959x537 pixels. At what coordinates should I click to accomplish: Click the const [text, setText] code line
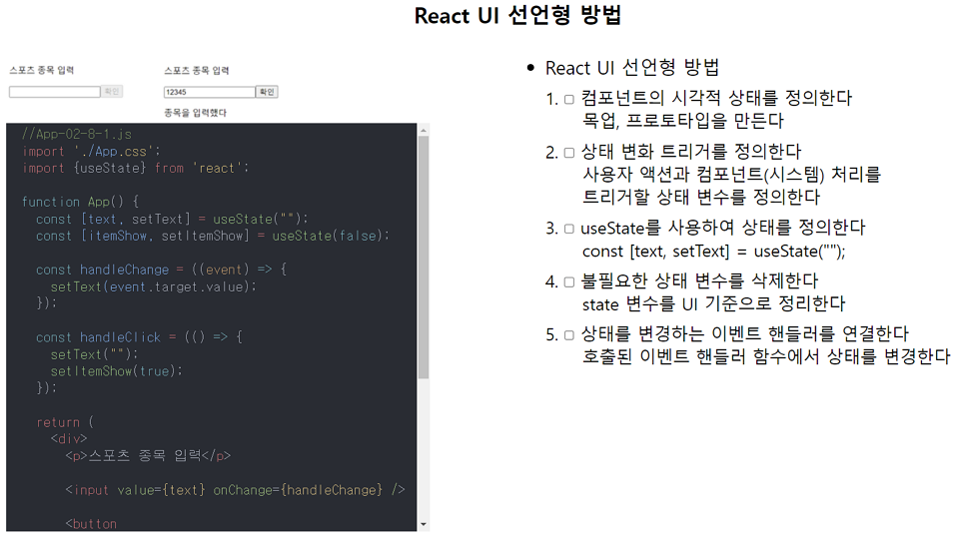pos(172,219)
